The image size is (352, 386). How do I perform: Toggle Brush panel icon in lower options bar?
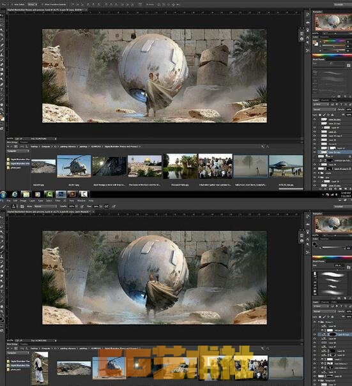tap(22, 206)
